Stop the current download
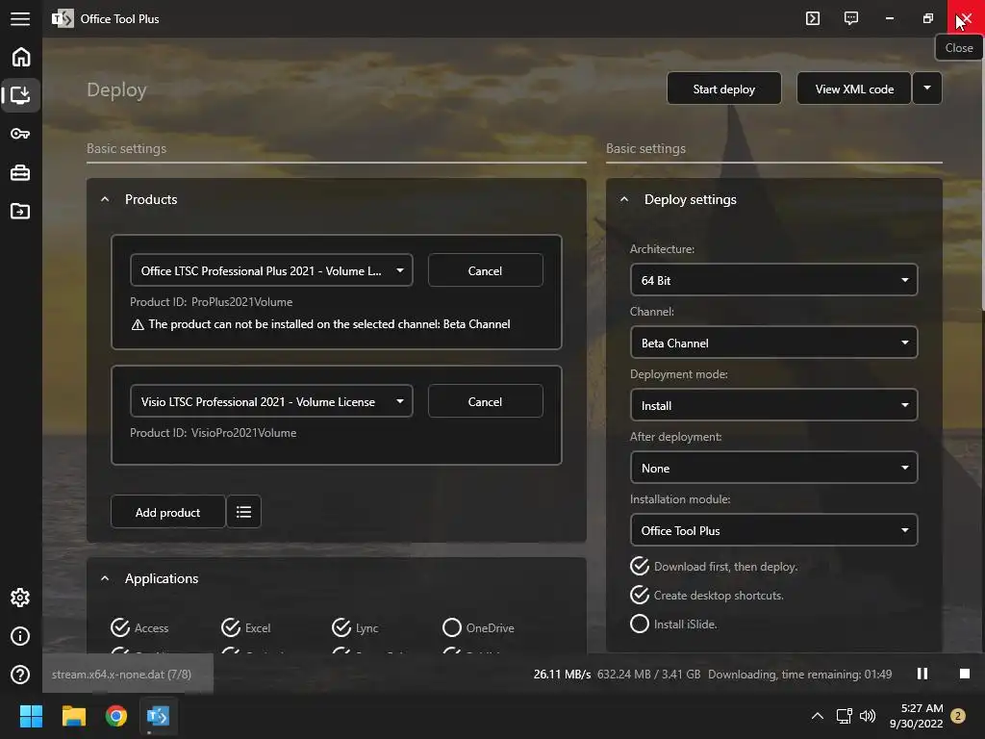 click(964, 674)
